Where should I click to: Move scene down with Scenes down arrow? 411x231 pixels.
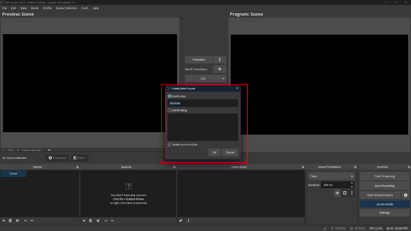coord(32,221)
